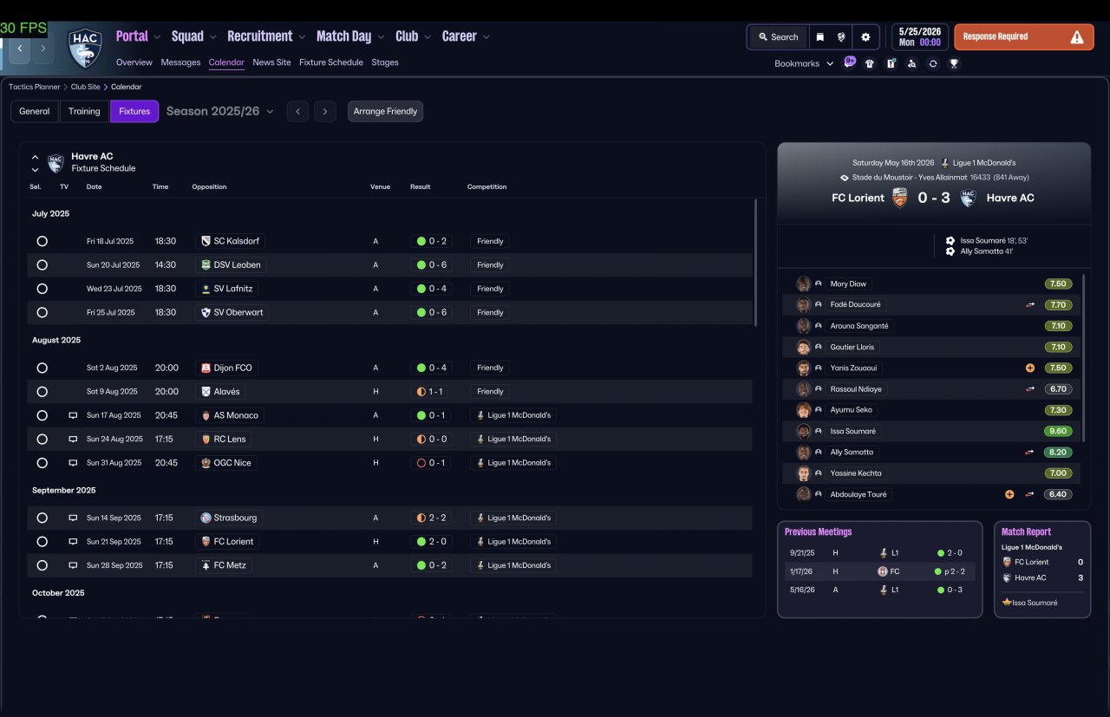
Task: Switch to the Training calendar tab
Action: [84, 111]
